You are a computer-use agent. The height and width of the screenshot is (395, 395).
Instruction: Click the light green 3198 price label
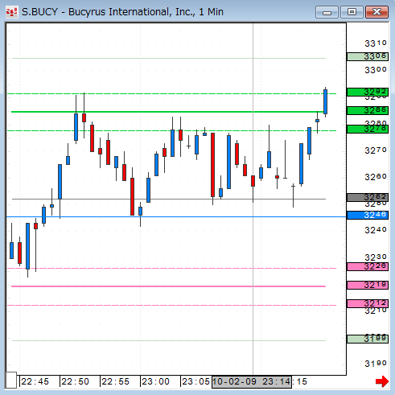368,339
